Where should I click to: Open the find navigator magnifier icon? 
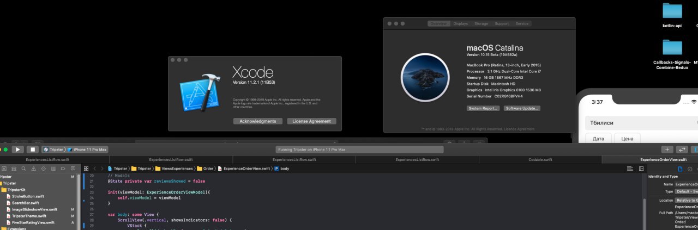click(x=23, y=169)
